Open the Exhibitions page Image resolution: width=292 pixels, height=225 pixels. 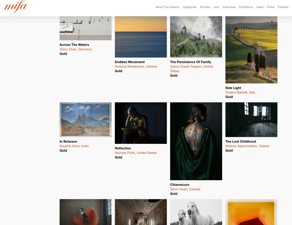[246, 7]
